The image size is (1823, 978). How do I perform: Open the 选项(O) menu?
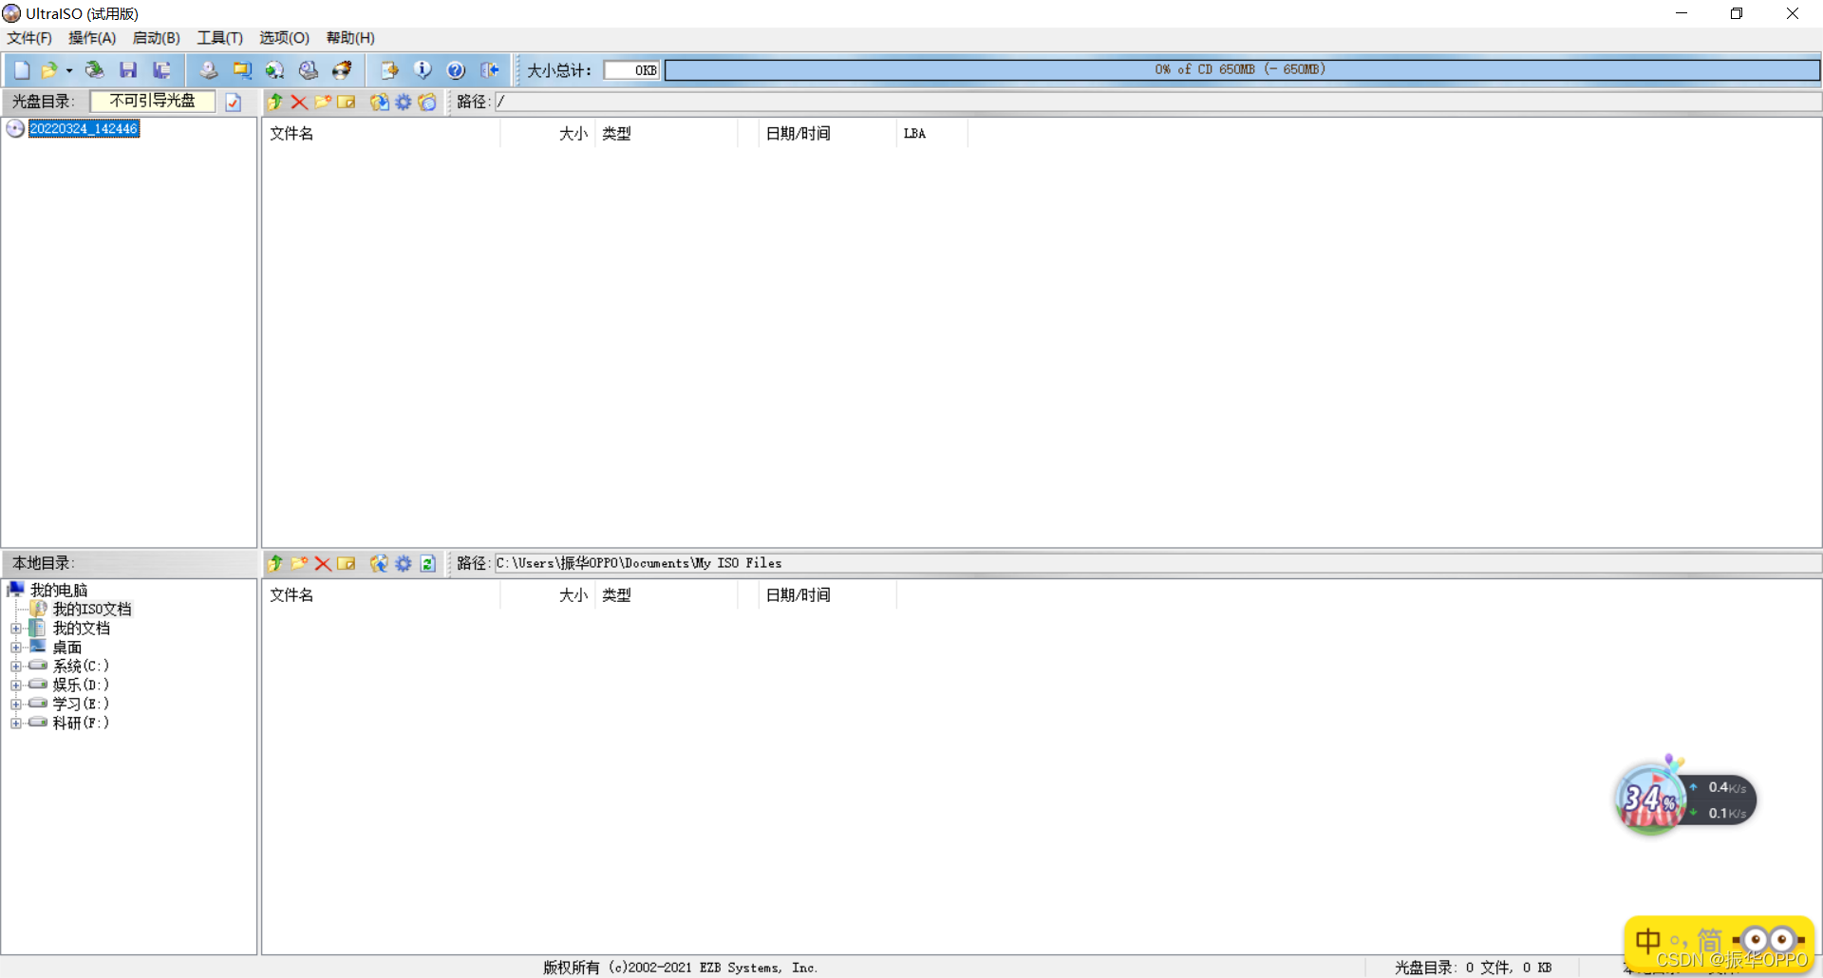point(284,38)
